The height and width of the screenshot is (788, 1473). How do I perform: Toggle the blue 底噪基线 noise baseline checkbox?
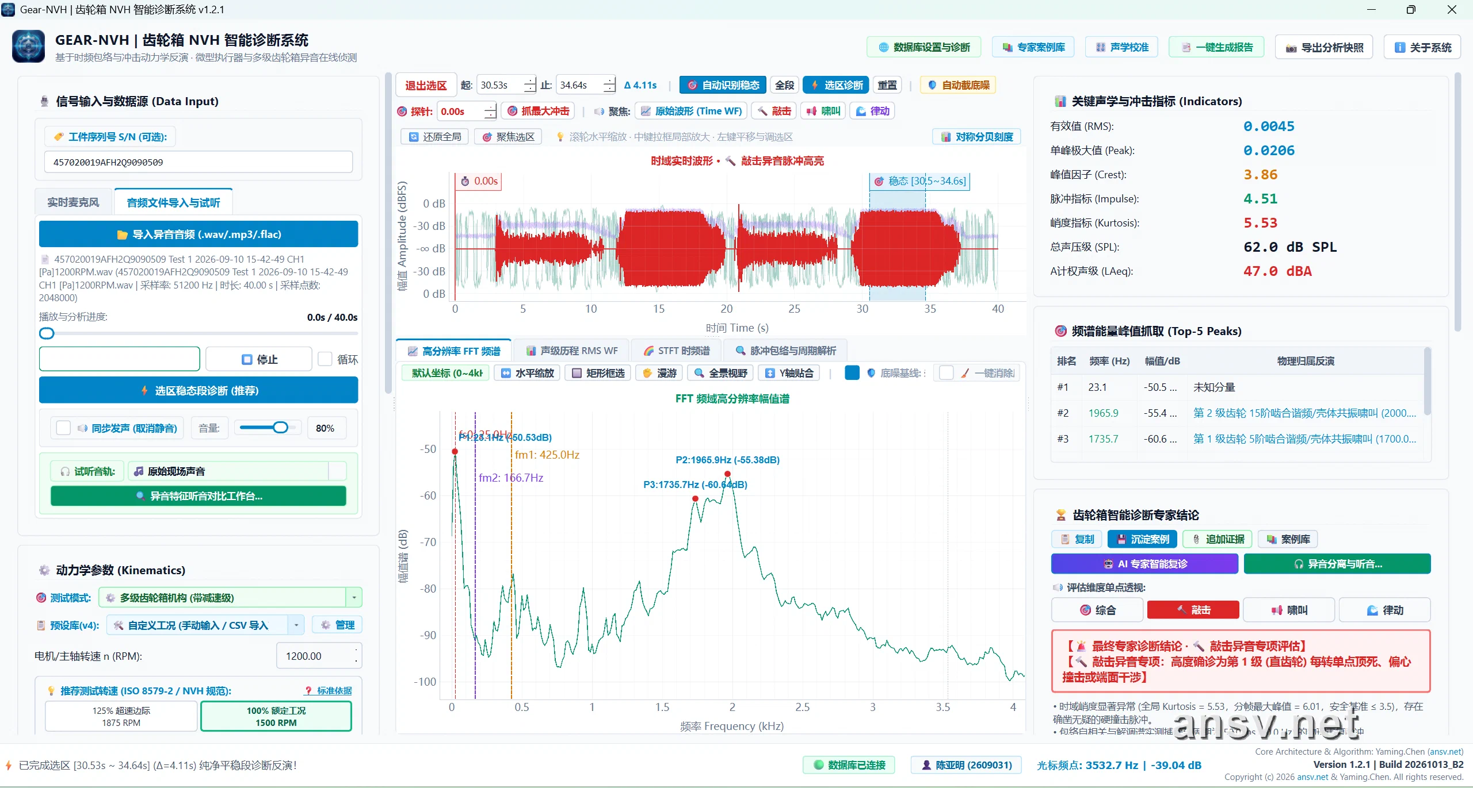852,373
